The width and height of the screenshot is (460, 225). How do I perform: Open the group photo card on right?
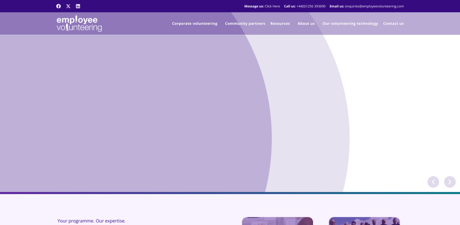pyautogui.click(x=364, y=221)
